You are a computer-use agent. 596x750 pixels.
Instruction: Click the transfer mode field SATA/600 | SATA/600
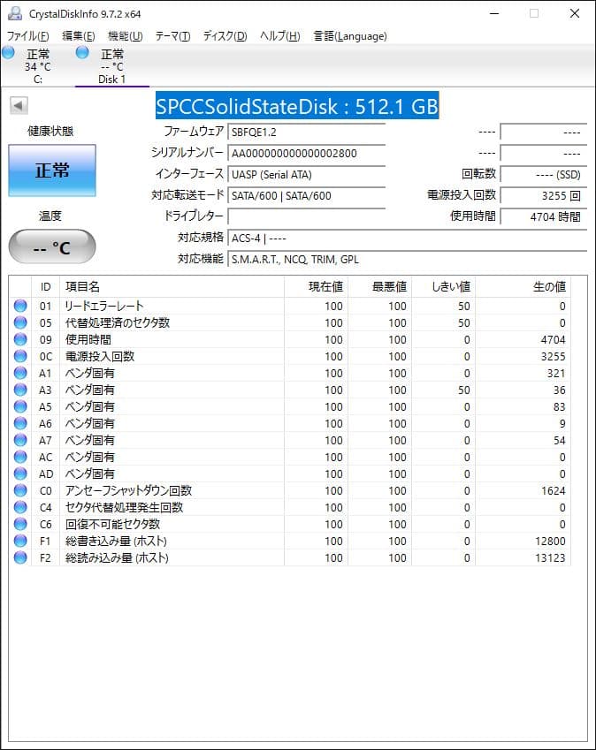(x=306, y=195)
